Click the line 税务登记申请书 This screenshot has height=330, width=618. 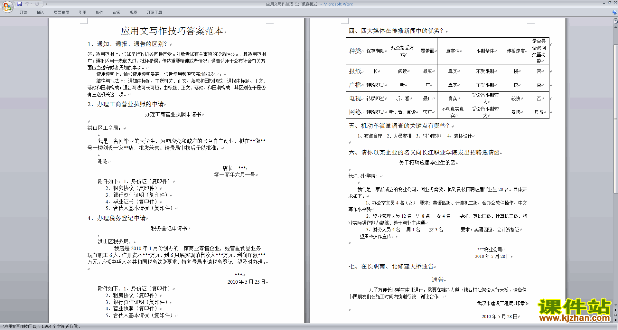tap(169, 228)
